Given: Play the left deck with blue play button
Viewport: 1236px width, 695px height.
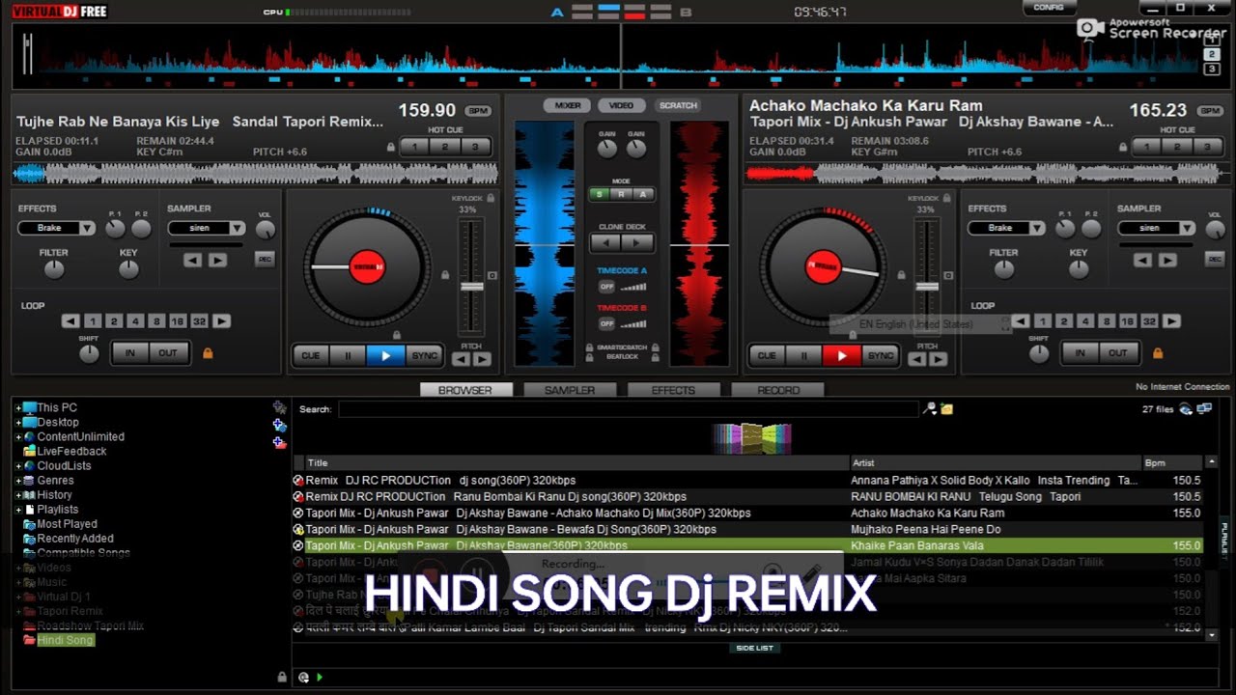Looking at the screenshot, I should click(x=385, y=355).
